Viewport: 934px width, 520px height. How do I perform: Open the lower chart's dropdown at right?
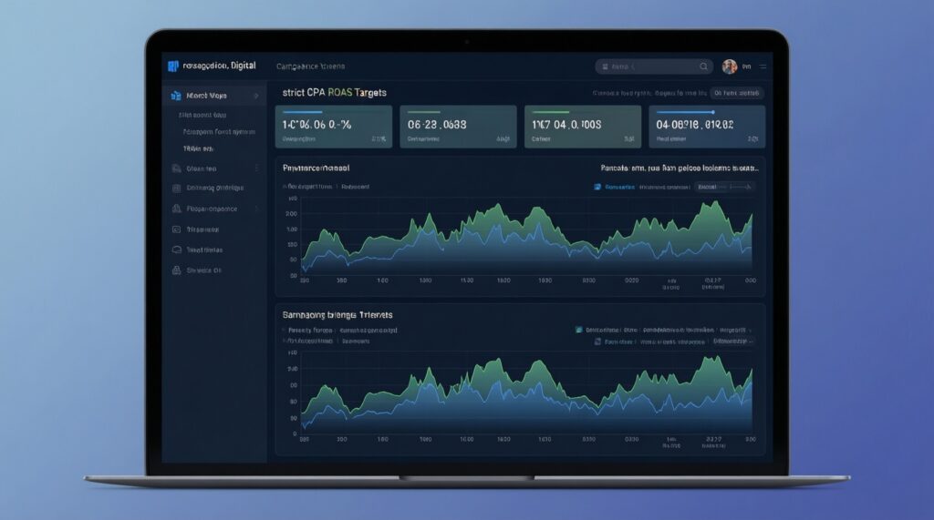(x=734, y=342)
